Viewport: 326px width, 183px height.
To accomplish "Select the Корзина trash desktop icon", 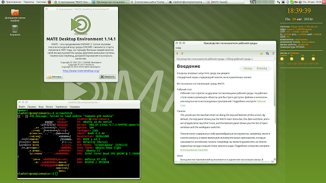I will (15, 30).
